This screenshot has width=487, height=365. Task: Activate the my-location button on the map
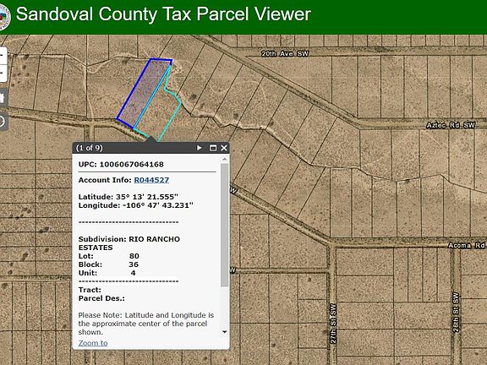coord(3,122)
